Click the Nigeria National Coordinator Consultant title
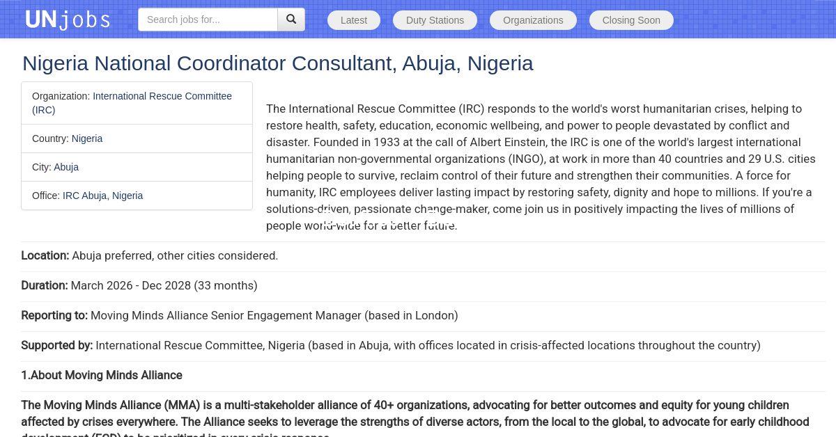This screenshot has height=437, width=836. pos(277,63)
